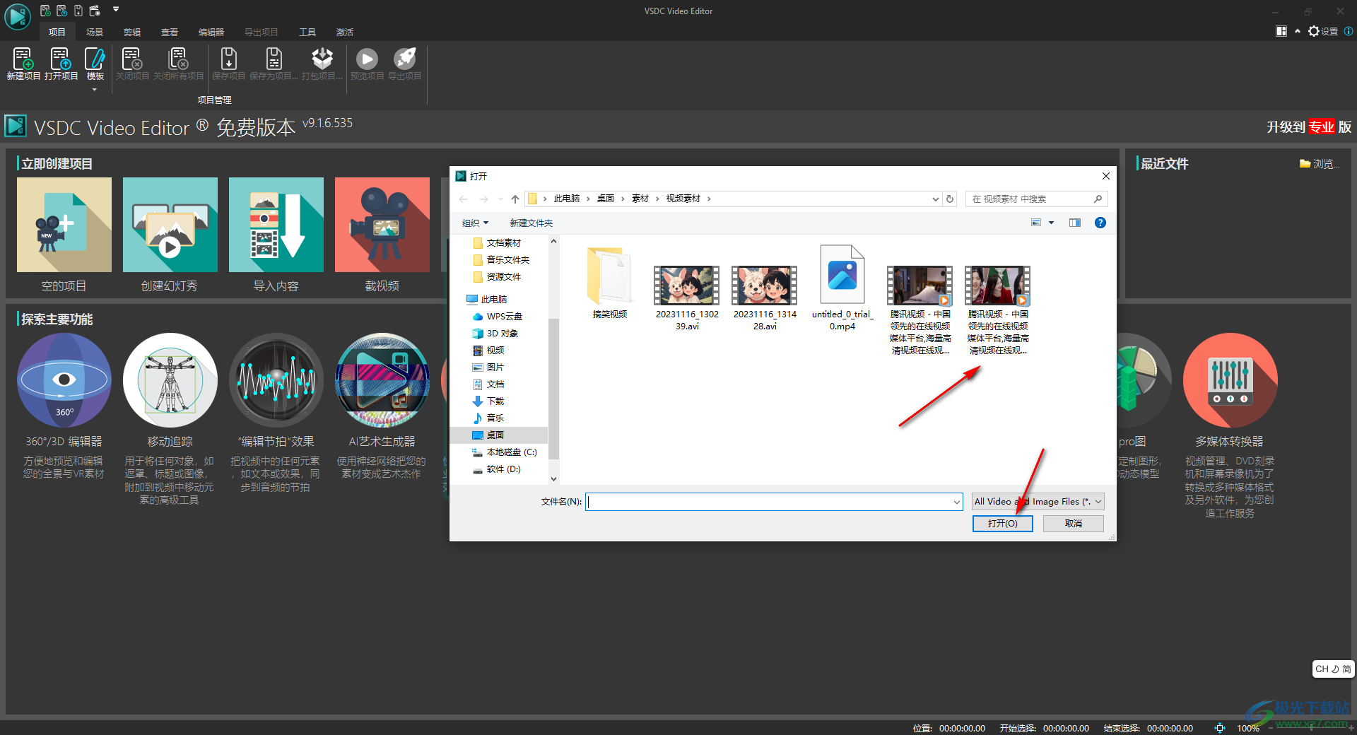The width and height of the screenshot is (1357, 735).
Task: Click the New Project ribbon icon
Action: (23, 64)
